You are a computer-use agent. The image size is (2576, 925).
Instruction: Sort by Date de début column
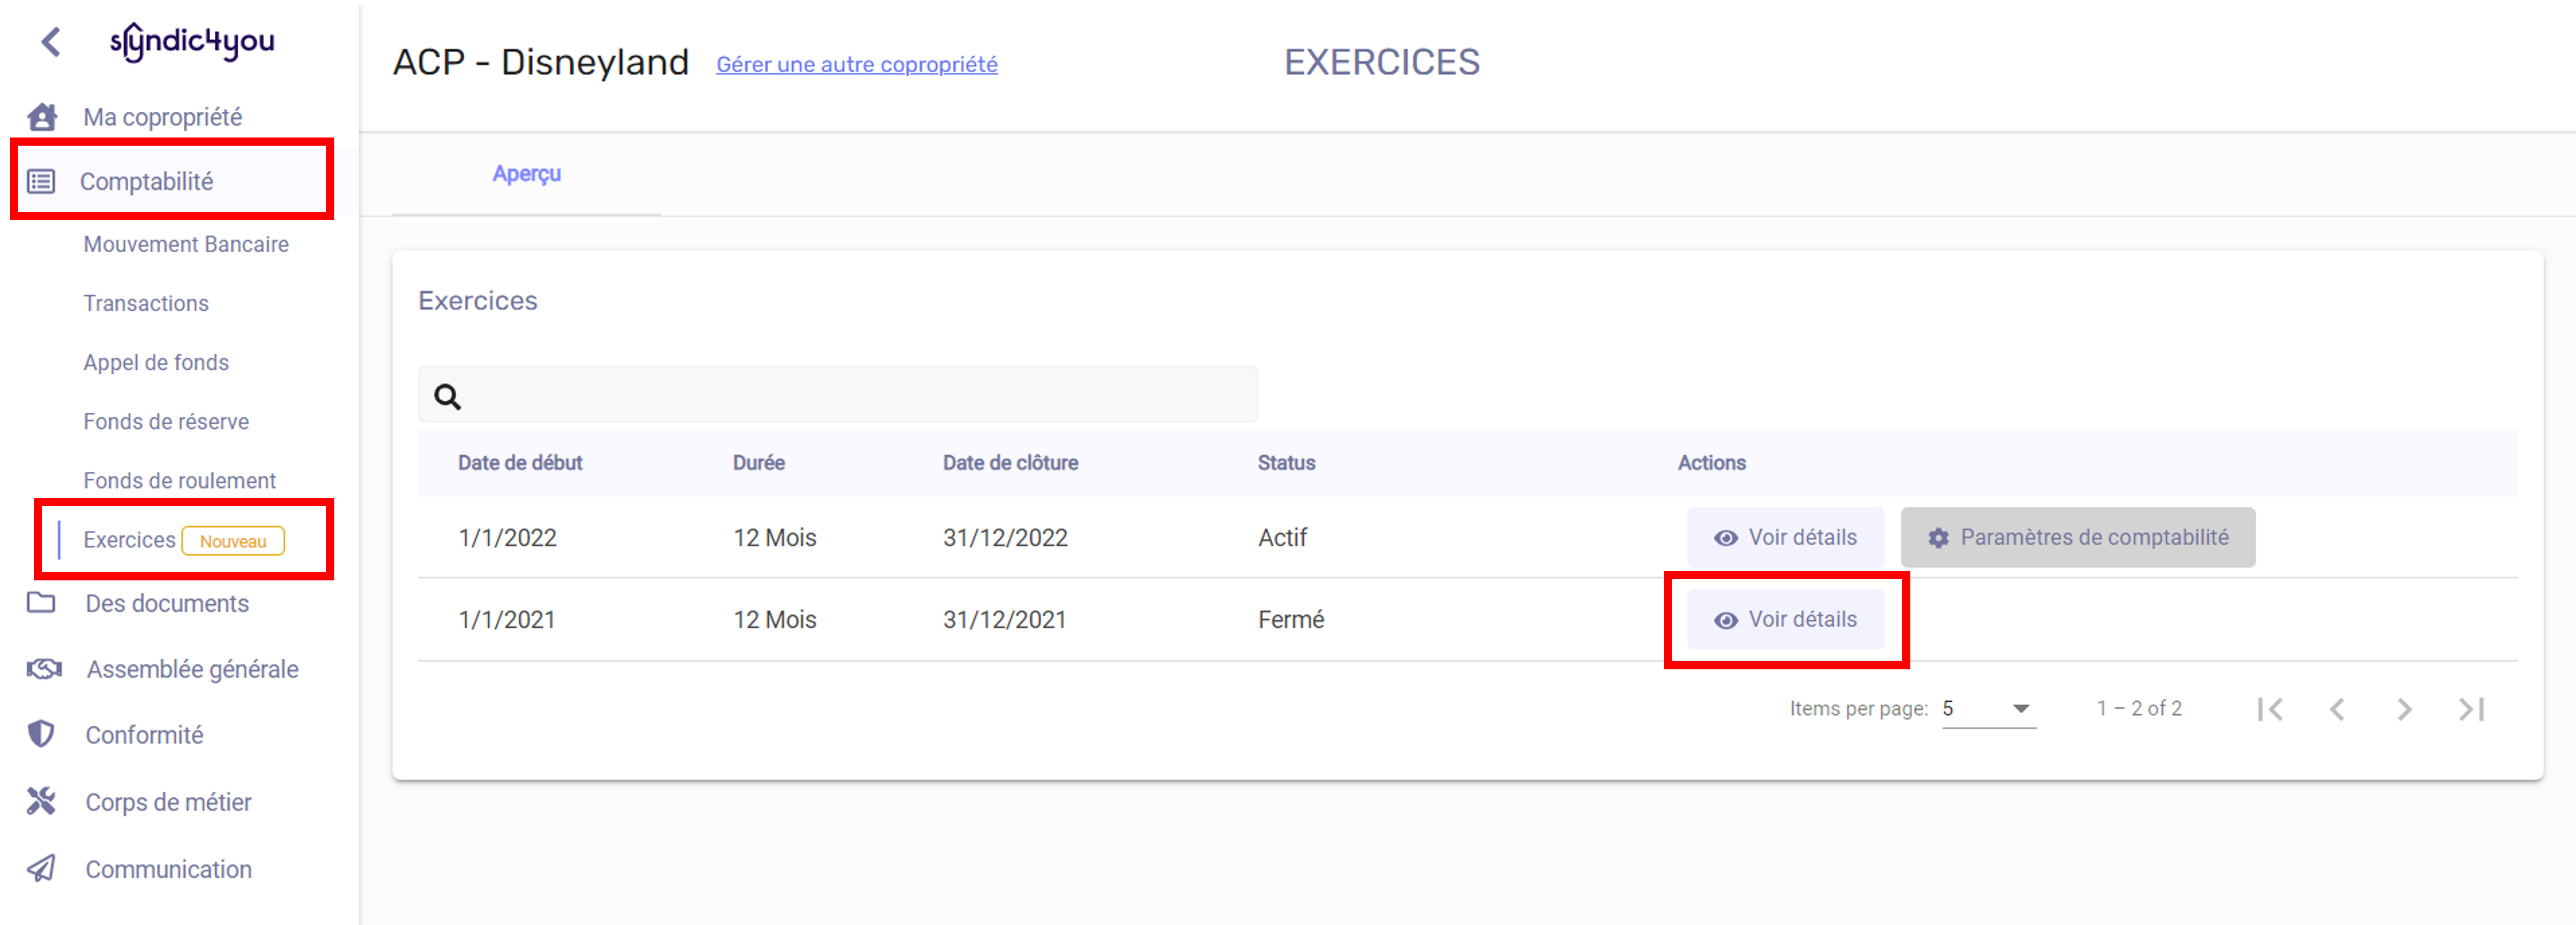(520, 462)
